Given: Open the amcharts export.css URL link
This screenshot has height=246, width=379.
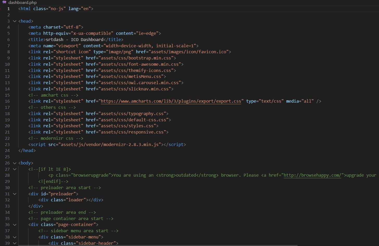Looking at the screenshot, I should click(x=171, y=101).
